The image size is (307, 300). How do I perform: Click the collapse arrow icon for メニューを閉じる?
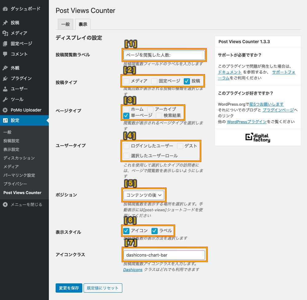click(x=5, y=205)
